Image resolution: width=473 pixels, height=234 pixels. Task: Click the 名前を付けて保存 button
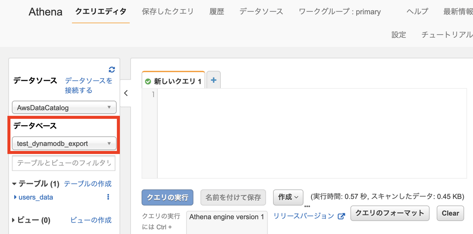tap(233, 197)
